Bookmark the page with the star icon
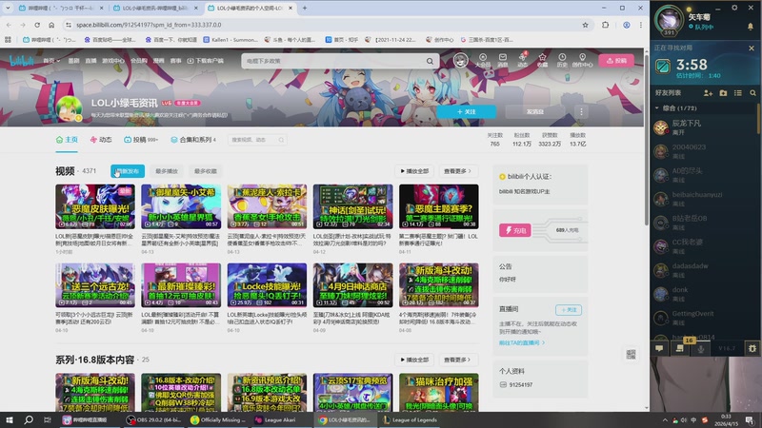 point(585,25)
